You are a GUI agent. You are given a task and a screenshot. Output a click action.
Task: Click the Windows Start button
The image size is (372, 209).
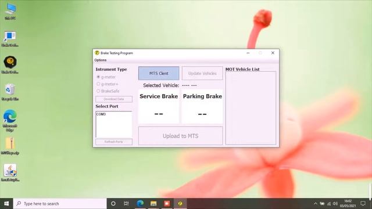coord(6,204)
